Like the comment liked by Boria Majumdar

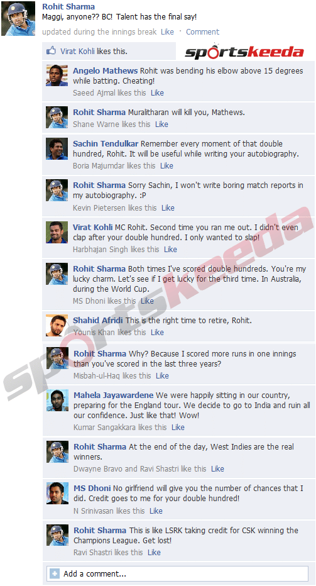click(166, 165)
